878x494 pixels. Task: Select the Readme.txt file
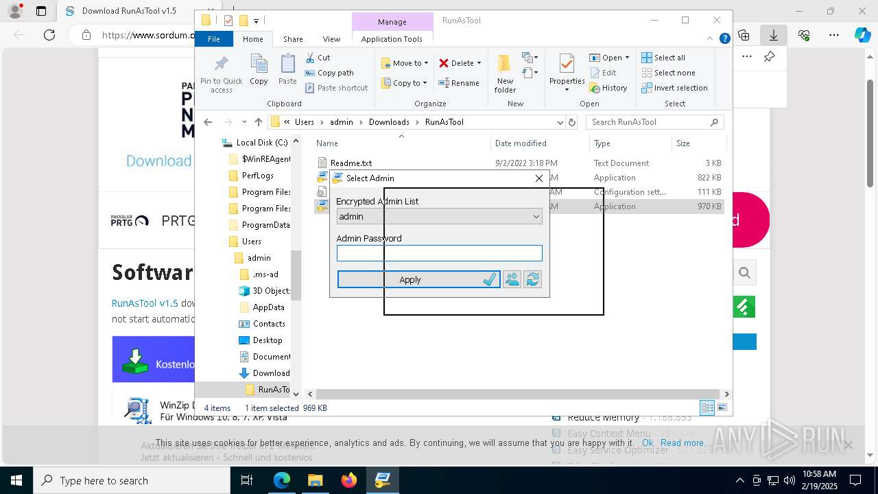coord(351,163)
